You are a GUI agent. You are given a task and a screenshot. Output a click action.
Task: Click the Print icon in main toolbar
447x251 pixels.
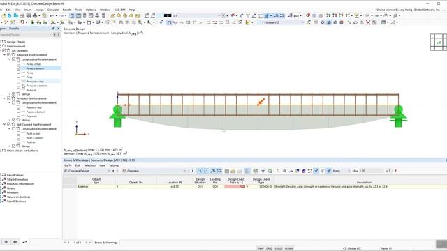pos(35,15)
